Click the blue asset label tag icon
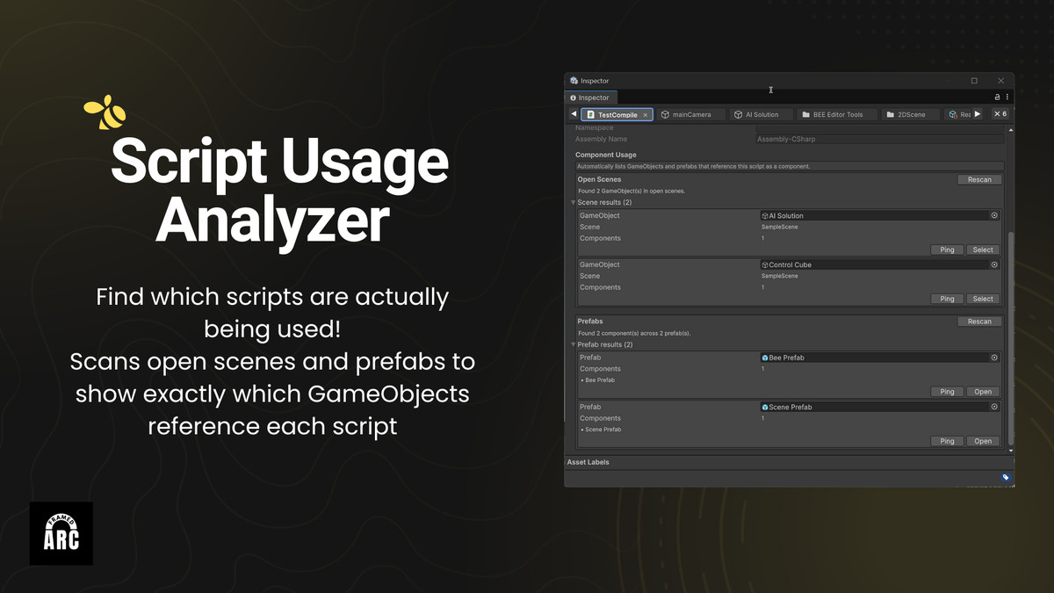Screen dimensions: 1054x593 point(1005,475)
